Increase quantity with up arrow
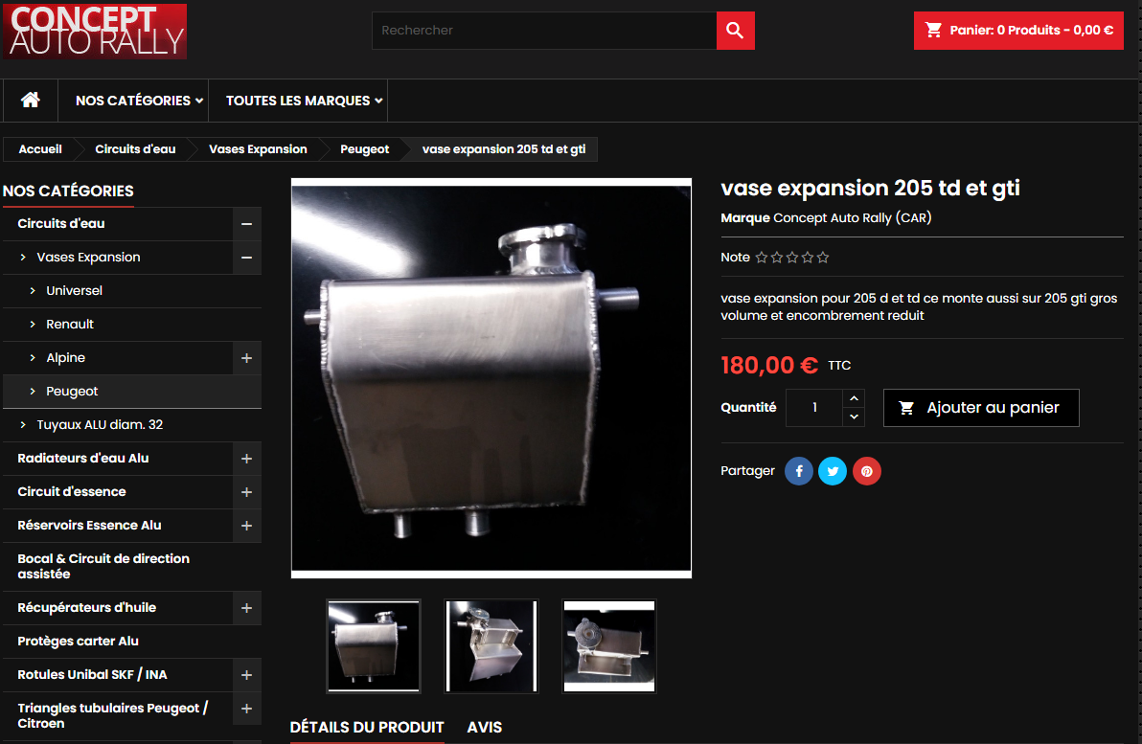This screenshot has height=744, width=1142. coord(854,398)
